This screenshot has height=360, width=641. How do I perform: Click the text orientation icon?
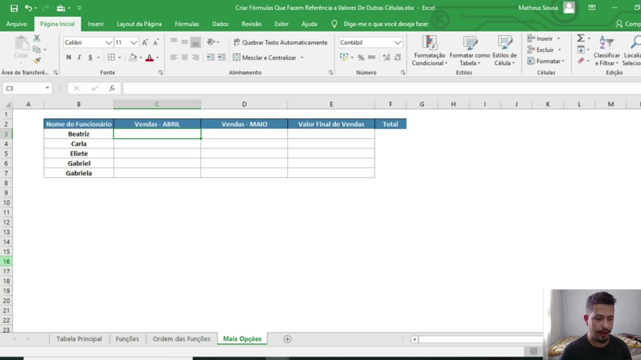(211, 42)
